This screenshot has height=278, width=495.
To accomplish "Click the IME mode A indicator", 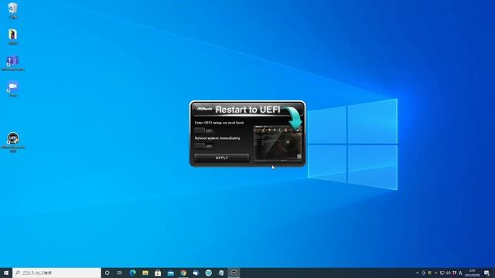I will 460,273.
